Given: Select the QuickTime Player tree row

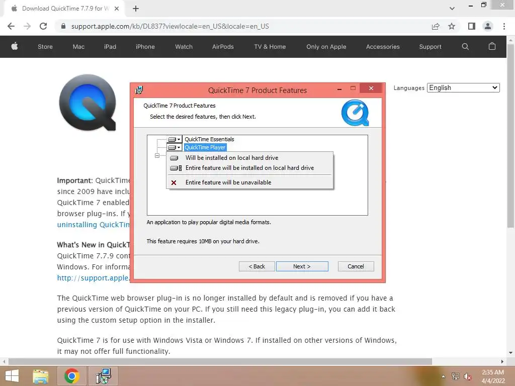Looking at the screenshot, I should [205, 147].
